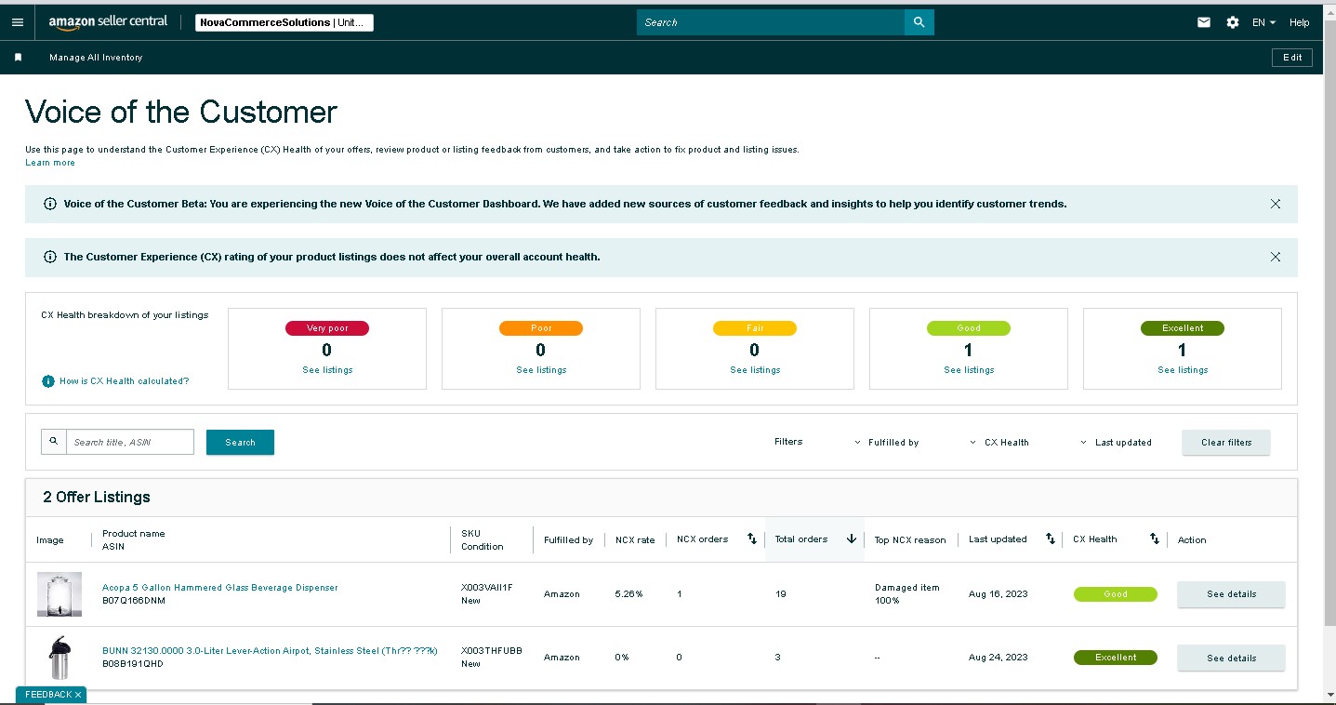The image size is (1336, 705).
Task: Dismiss the Voice of the Customer Beta banner
Action: pos(1276,204)
